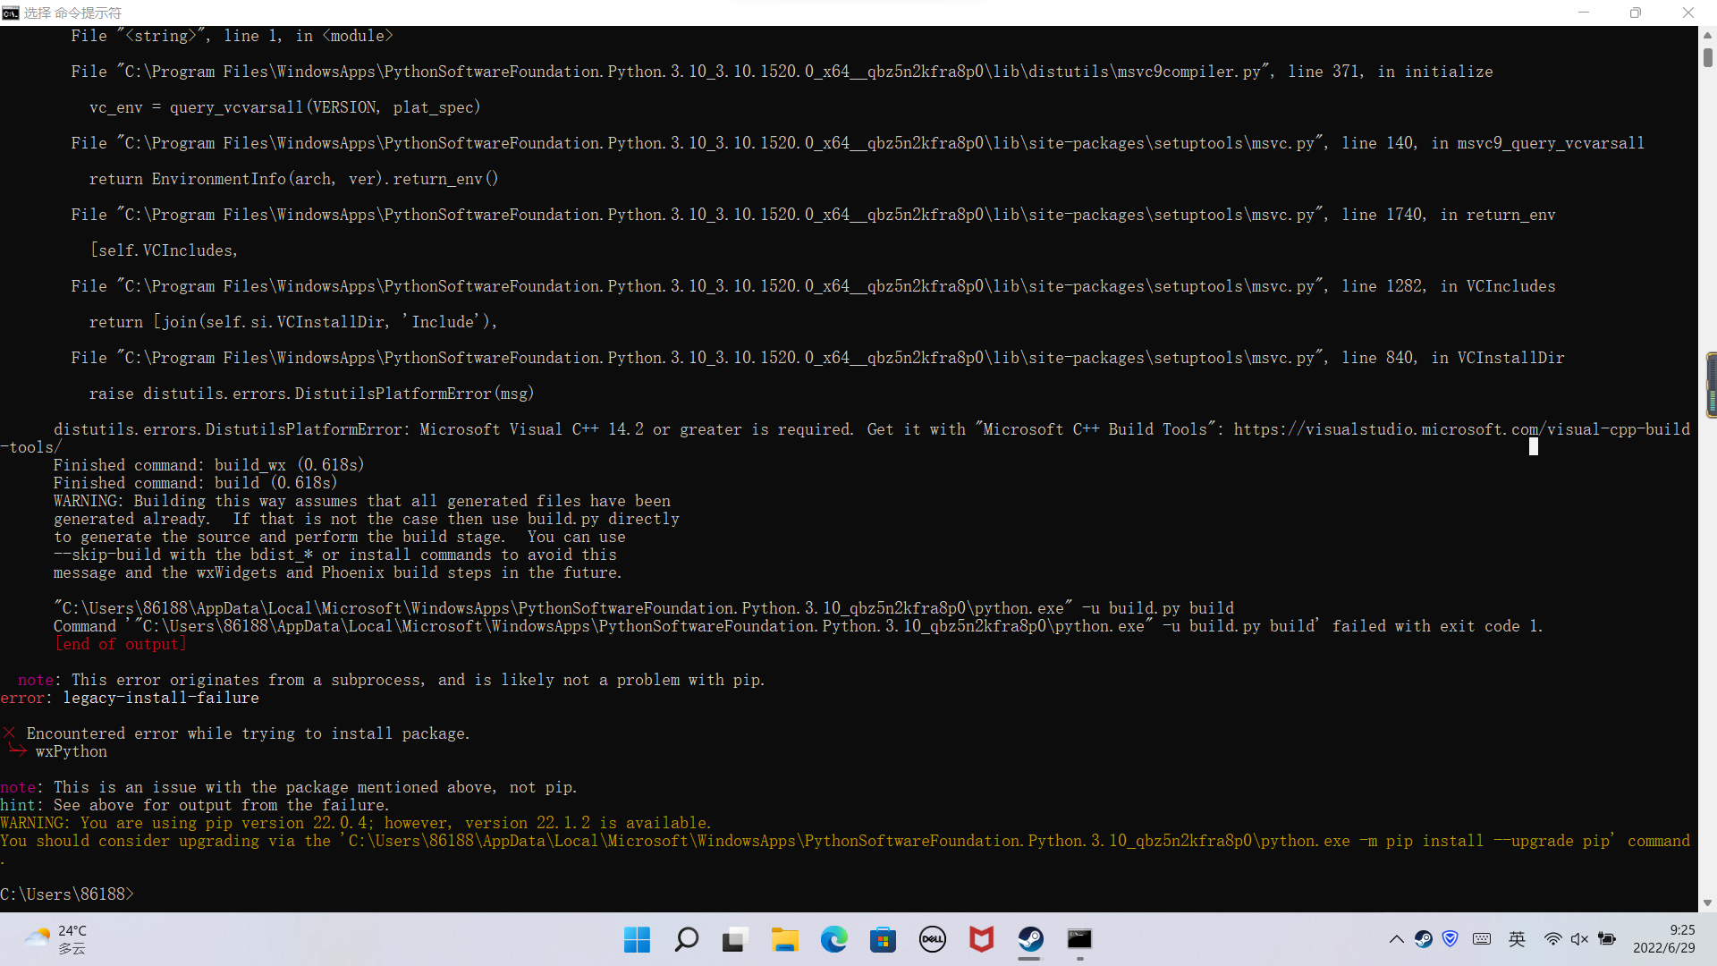The width and height of the screenshot is (1717, 966).
Task: Click 'line 140, in msvc9_query_vcvarsall' traceback line
Action: (858, 143)
